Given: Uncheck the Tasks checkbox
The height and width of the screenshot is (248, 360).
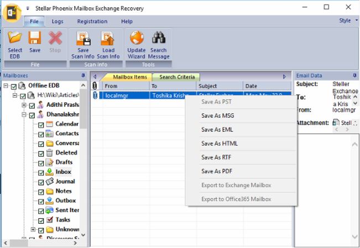Looking at the screenshot, I should pyautogui.click(x=41, y=221).
